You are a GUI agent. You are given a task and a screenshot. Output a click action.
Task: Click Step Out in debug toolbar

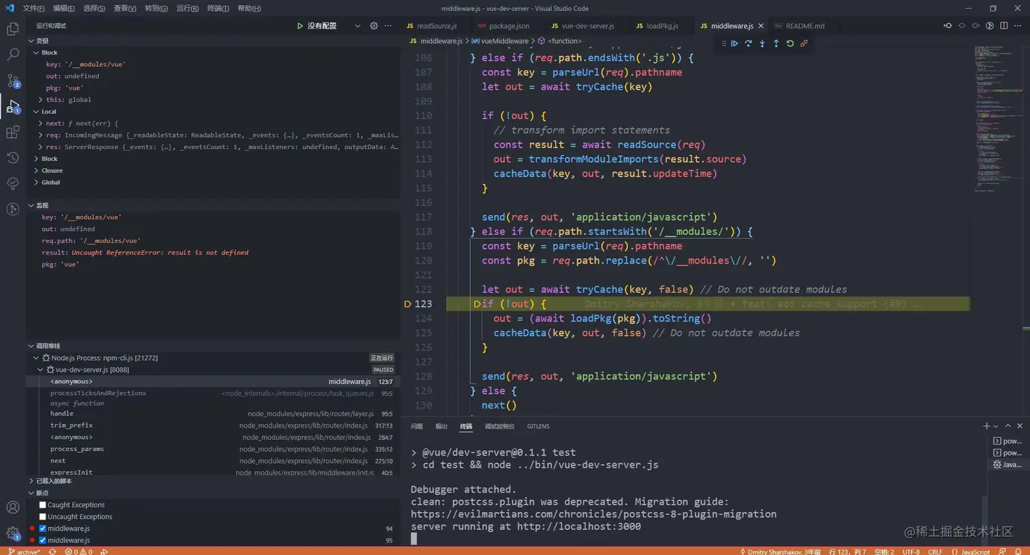776,44
